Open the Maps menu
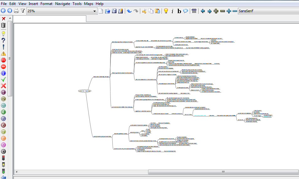299x179 pixels. coord(88,4)
